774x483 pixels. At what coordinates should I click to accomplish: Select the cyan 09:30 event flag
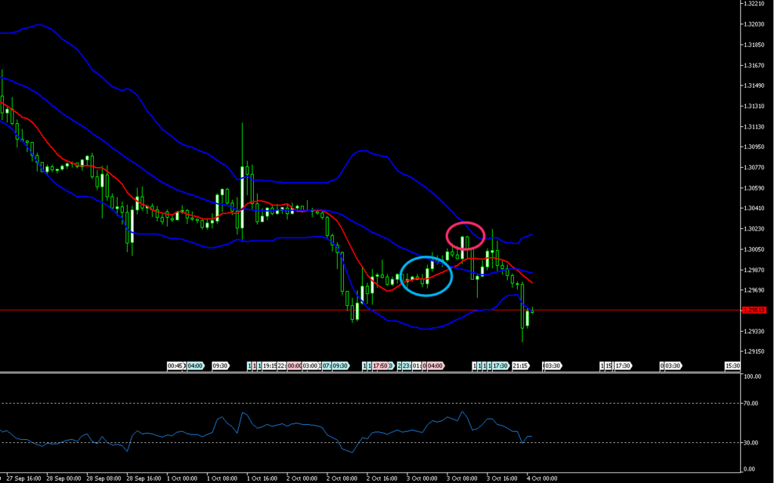(341, 366)
